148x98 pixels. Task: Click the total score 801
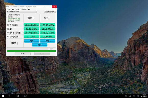click(40, 45)
